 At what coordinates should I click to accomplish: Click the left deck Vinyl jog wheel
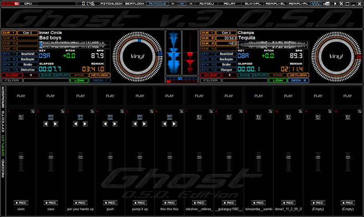tap(137, 56)
